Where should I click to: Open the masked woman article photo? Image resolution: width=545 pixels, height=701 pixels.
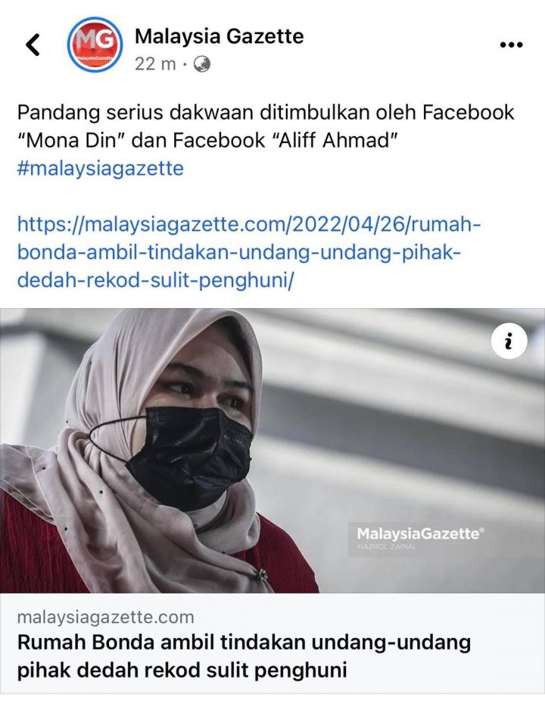272,450
